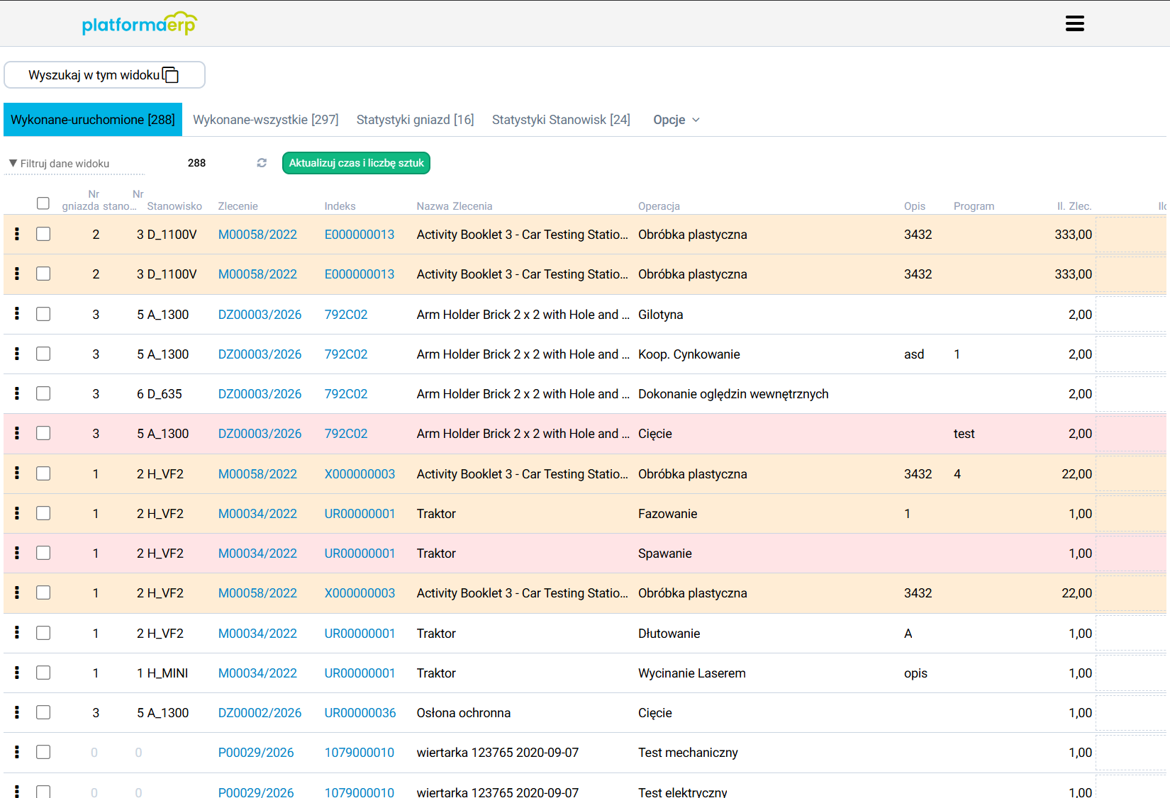Open the Wykonane-wszystkie tab
The width and height of the screenshot is (1170, 798).
pos(266,120)
